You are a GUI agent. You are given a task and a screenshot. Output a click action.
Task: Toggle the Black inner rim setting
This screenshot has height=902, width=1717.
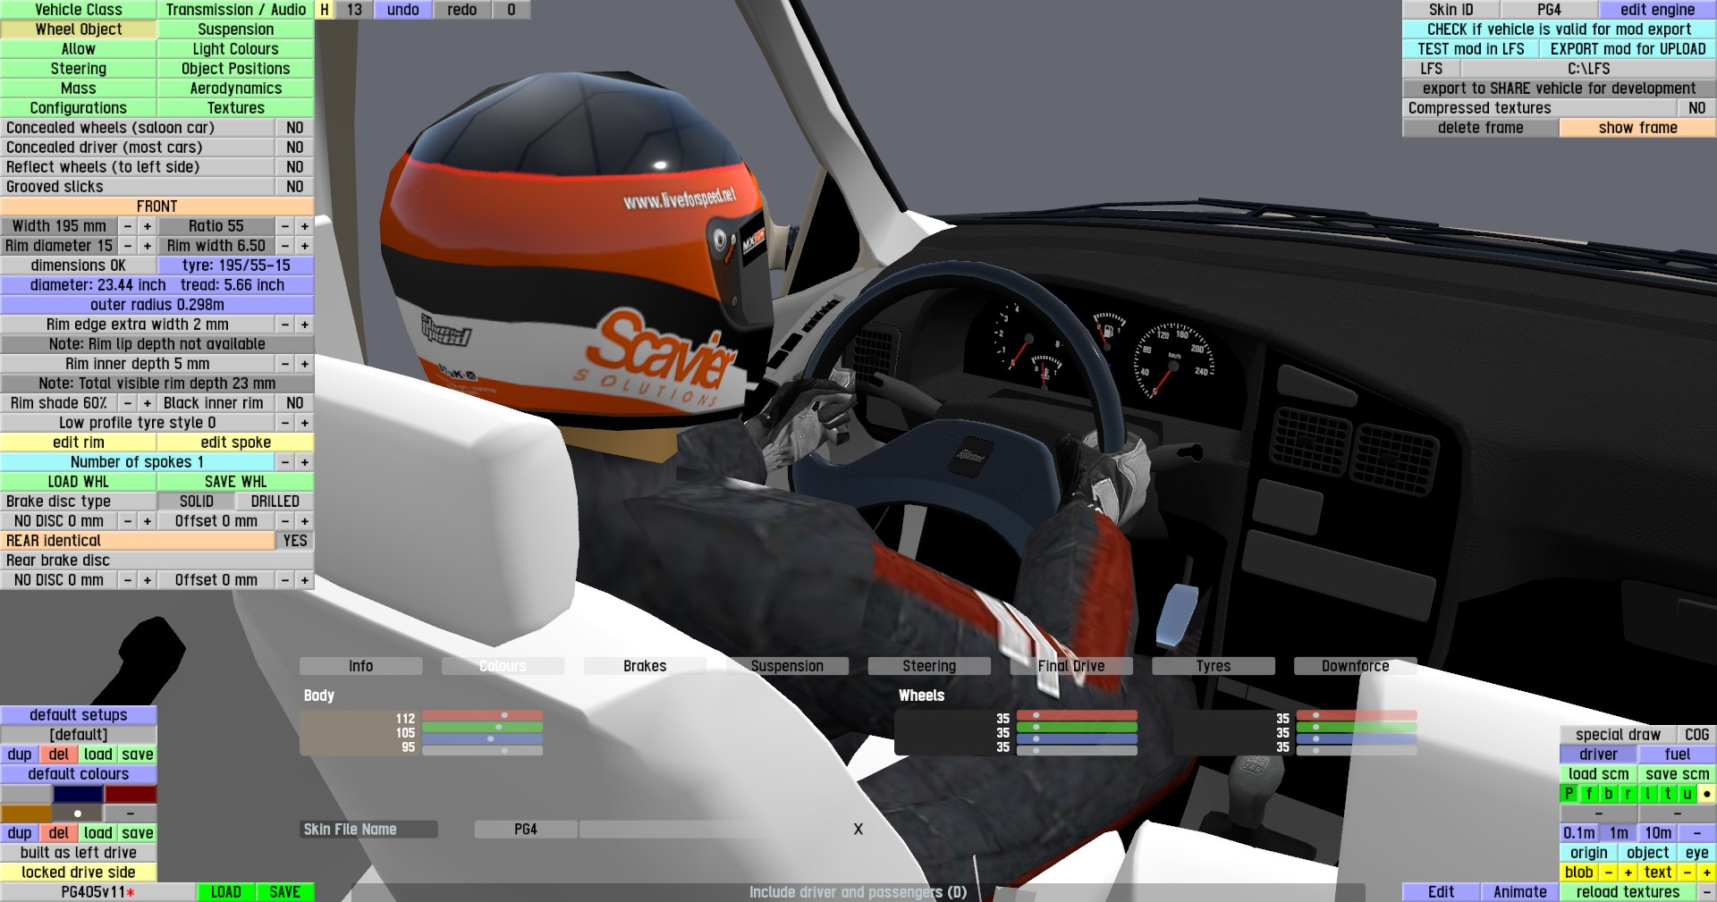tap(295, 403)
